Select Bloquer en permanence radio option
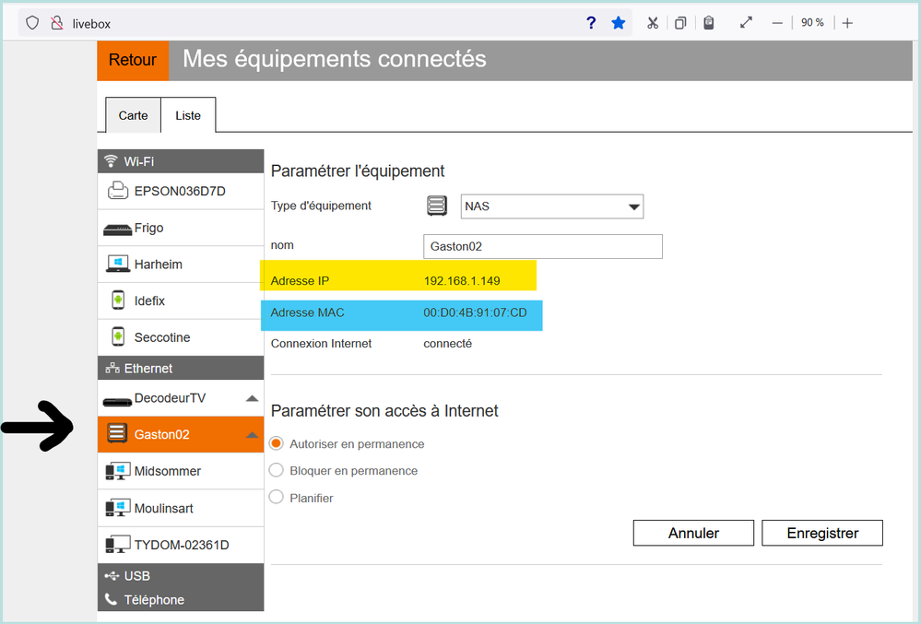921x624 pixels. coord(276,470)
